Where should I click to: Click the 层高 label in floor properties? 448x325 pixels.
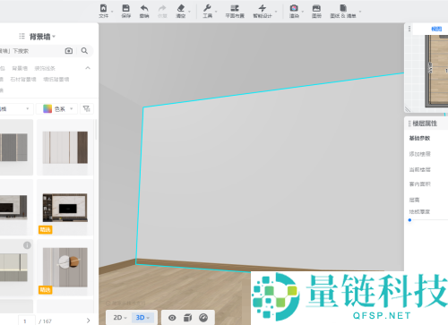[x=414, y=200]
